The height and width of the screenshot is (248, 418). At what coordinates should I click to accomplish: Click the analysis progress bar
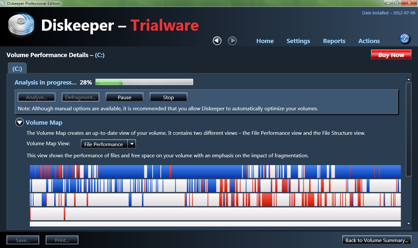144,82
